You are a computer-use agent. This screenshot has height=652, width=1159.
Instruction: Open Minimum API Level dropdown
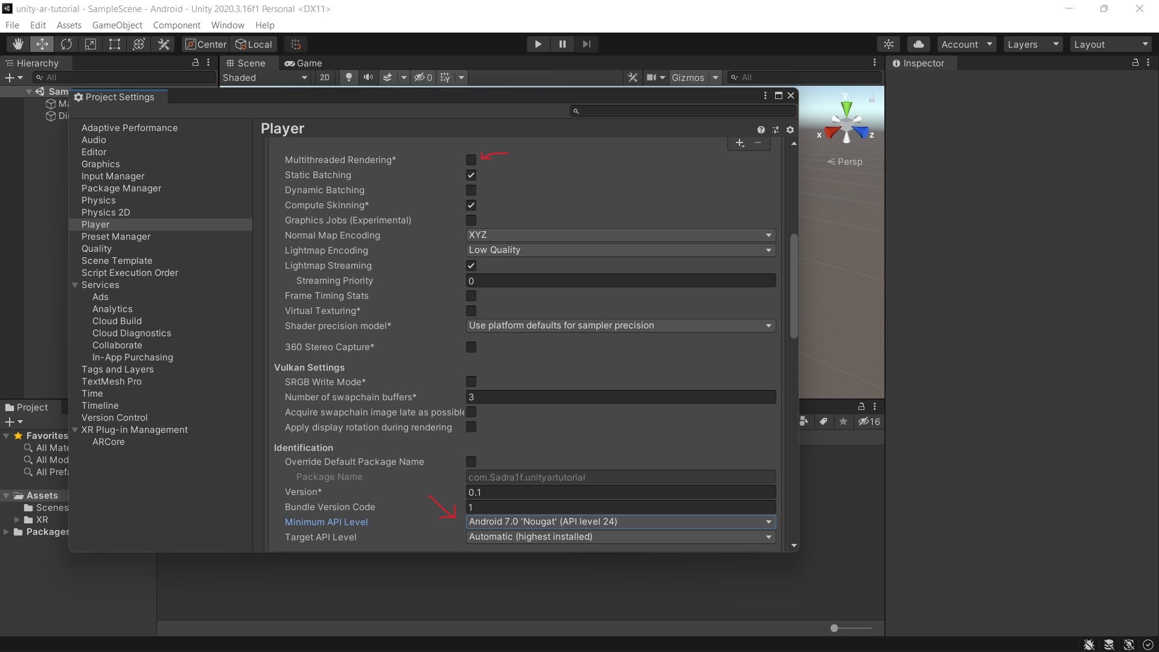pos(621,522)
